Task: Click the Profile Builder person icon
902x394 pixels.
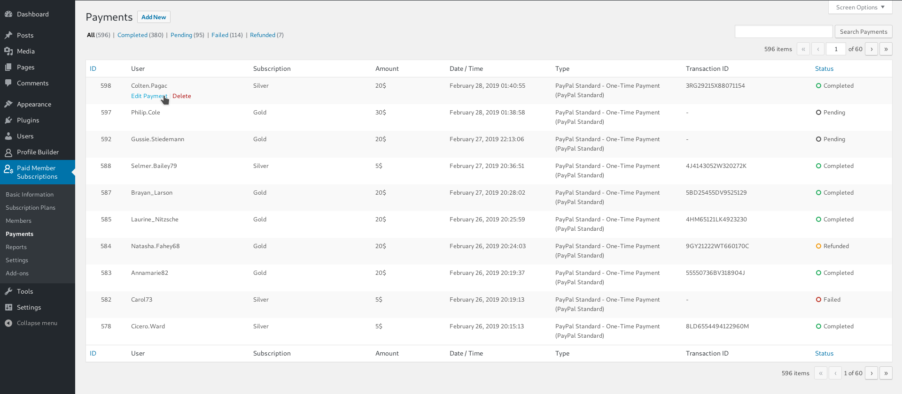Action: (8, 152)
